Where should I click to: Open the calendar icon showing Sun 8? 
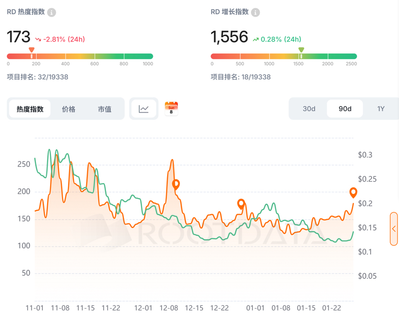171,109
